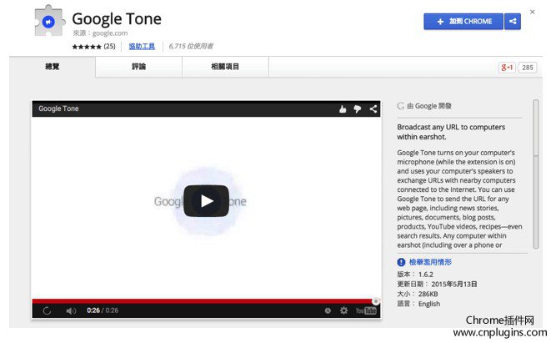The width and height of the screenshot is (551, 343).
Task: Click the 來源: google.com source text
Action: (100, 33)
